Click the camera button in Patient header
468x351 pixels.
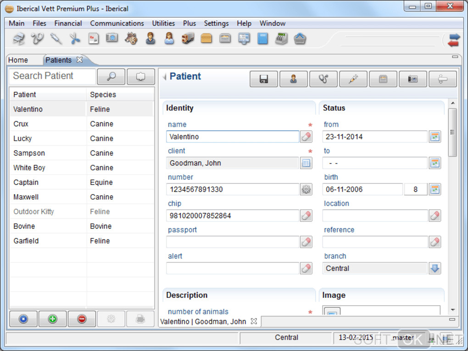tap(413, 79)
